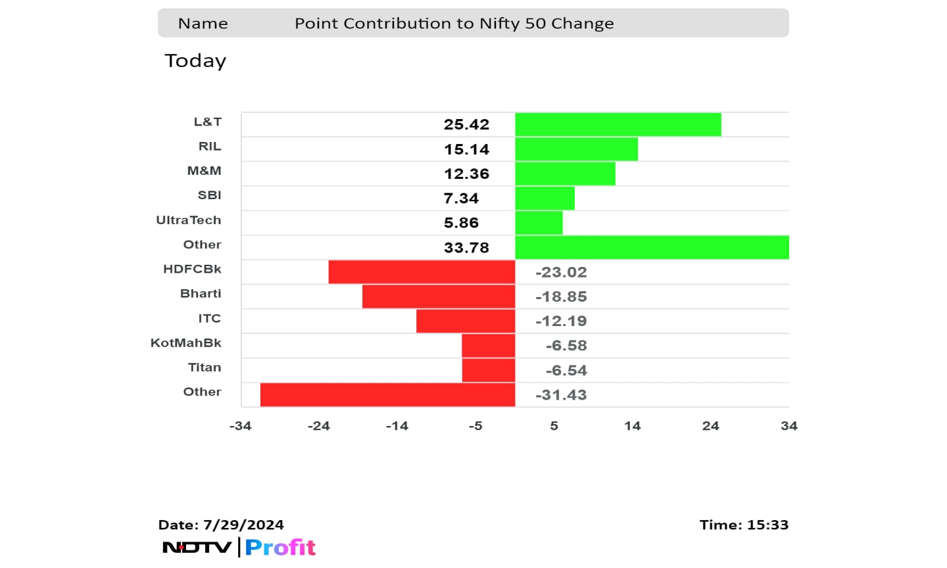Image resolution: width=947 pixels, height=568 pixels.
Task: Click Point Contribution to Nifty 50 Change header
Action: pos(454,24)
